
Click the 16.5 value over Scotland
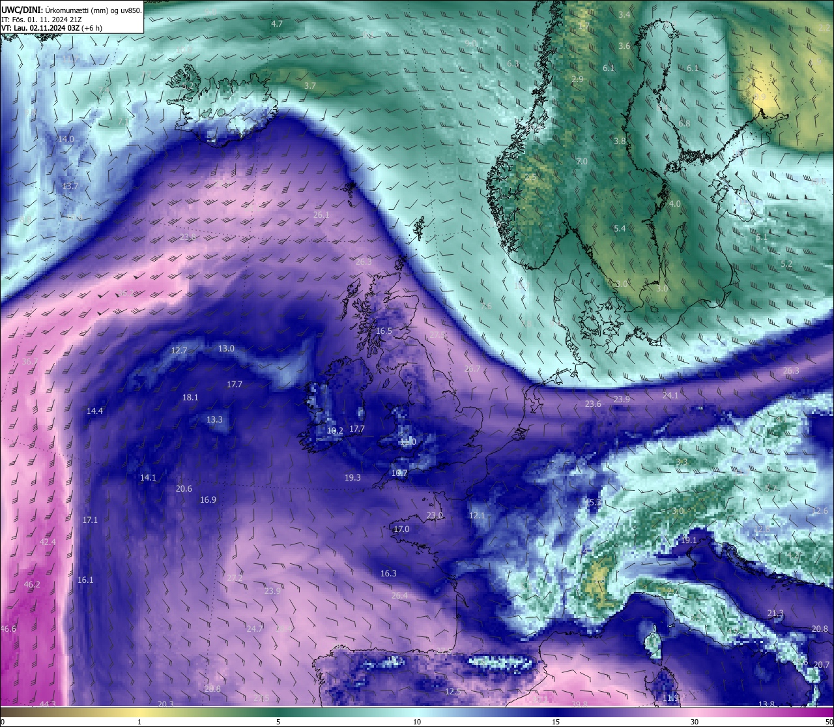pyautogui.click(x=384, y=331)
